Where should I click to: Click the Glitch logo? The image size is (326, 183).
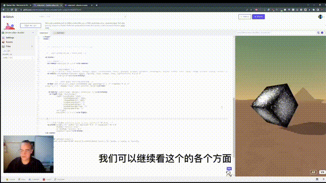click(x=9, y=17)
